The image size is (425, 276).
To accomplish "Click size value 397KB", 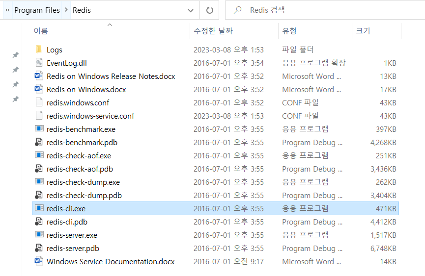I will [386, 129].
